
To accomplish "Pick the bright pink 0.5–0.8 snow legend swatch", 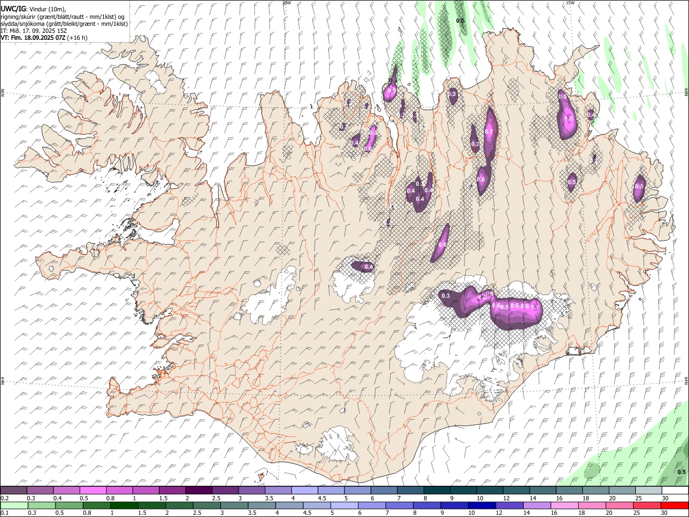I will pos(93,490).
